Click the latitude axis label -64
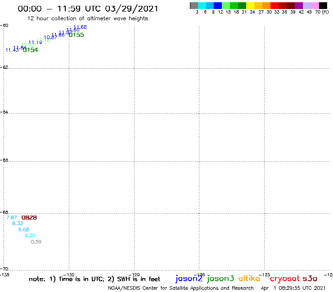 tap(4, 112)
